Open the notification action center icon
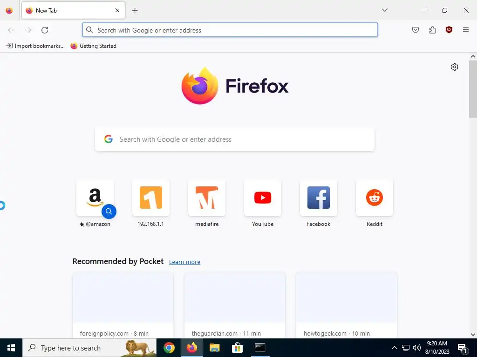Viewport: 477px width, 357px height. pyautogui.click(x=462, y=348)
